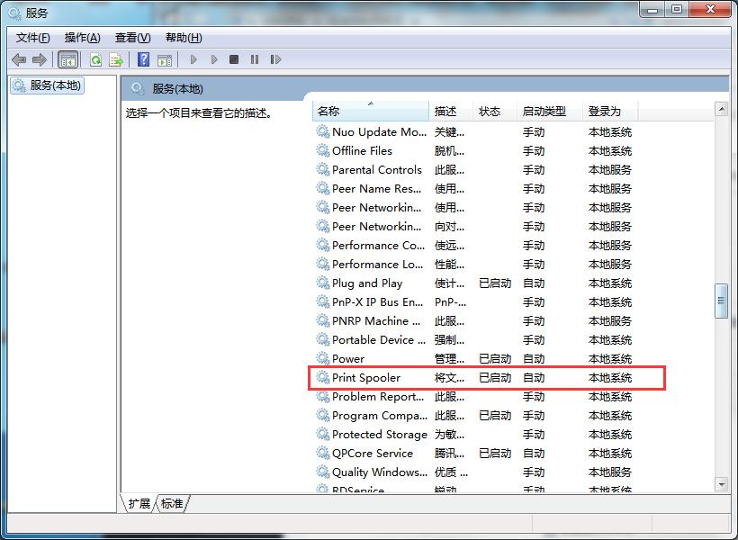Click the Stop Service square icon
The image size is (738, 540).
click(233, 59)
